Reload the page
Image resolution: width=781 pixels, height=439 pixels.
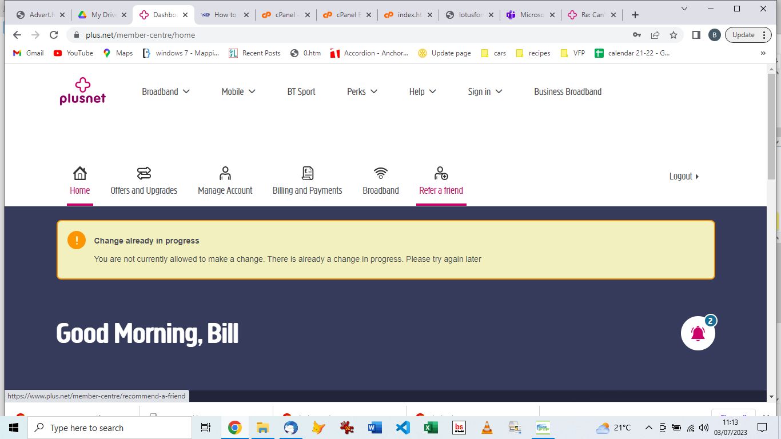tap(54, 35)
